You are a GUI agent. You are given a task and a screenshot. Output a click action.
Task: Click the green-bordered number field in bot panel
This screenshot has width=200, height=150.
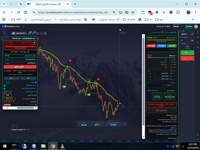[x=6, y=82]
